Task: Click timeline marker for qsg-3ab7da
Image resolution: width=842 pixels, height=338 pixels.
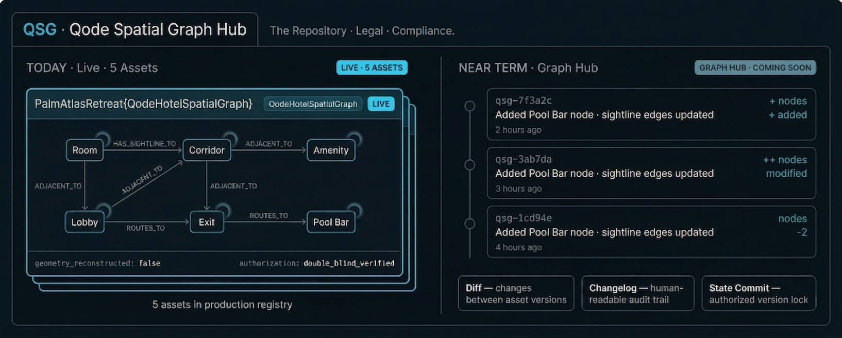Action: point(470,165)
